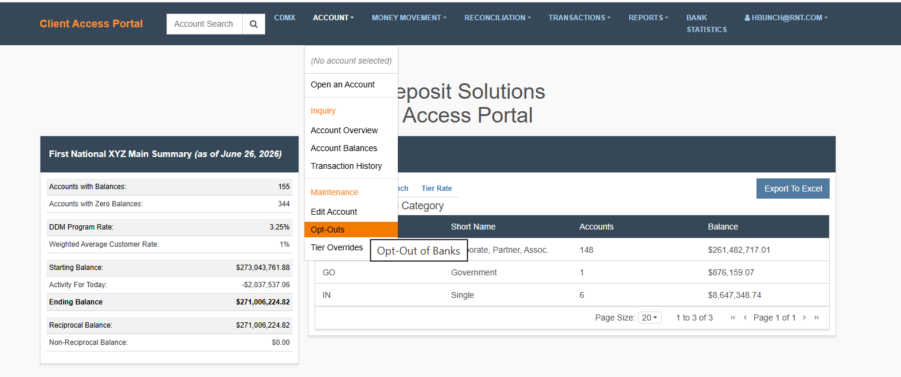The image size is (901, 377).
Task: Open the CDMX nav item
Action: [x=285, y=18]
